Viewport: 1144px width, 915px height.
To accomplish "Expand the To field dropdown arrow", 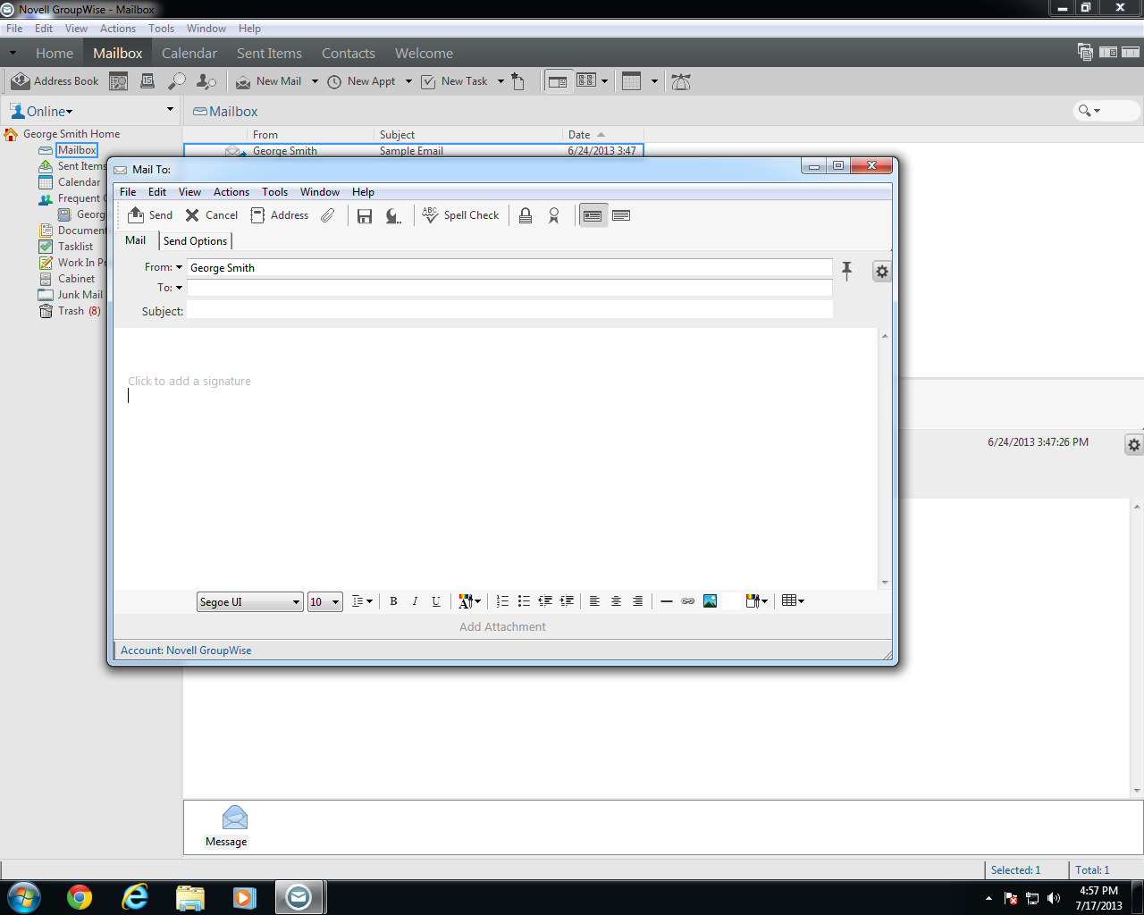I will tap(179, 288).
